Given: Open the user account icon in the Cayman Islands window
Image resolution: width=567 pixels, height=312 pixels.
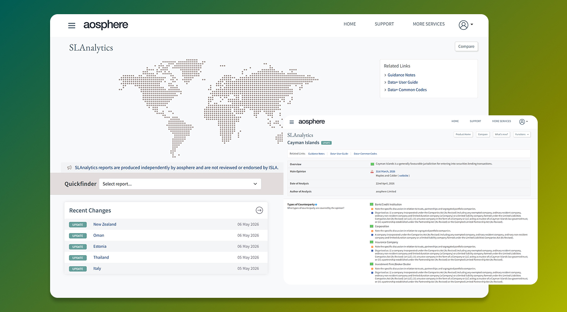Looking at the screenshot, I should 522,121.
